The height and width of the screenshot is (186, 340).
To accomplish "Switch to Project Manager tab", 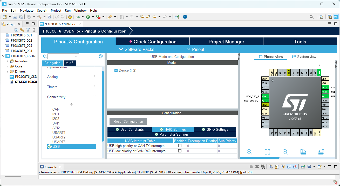I will click(x=226, y=42).
